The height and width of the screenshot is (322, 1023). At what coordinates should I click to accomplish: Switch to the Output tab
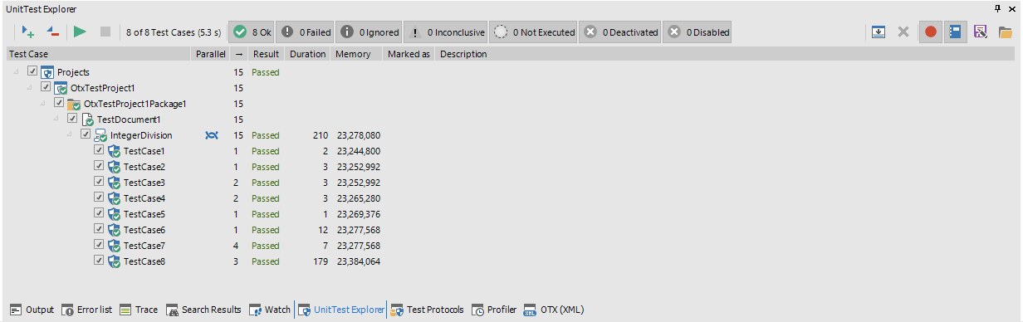point(31,310)
